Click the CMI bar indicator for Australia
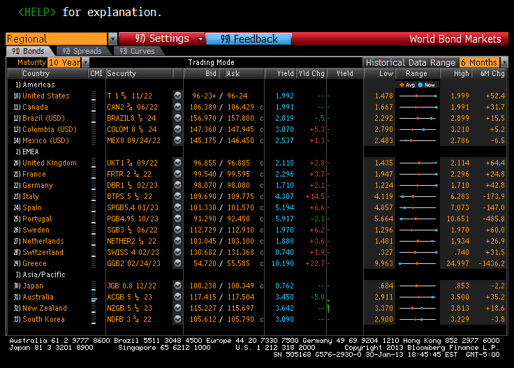Viewport: 514px width, 368px height. click(94, 297)
